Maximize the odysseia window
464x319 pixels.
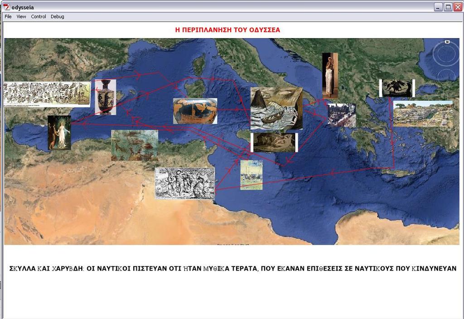[x=448, y=7]
